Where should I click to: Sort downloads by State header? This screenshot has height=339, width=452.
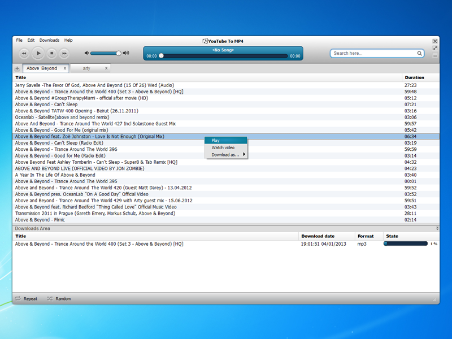click(x=411, y=236)
